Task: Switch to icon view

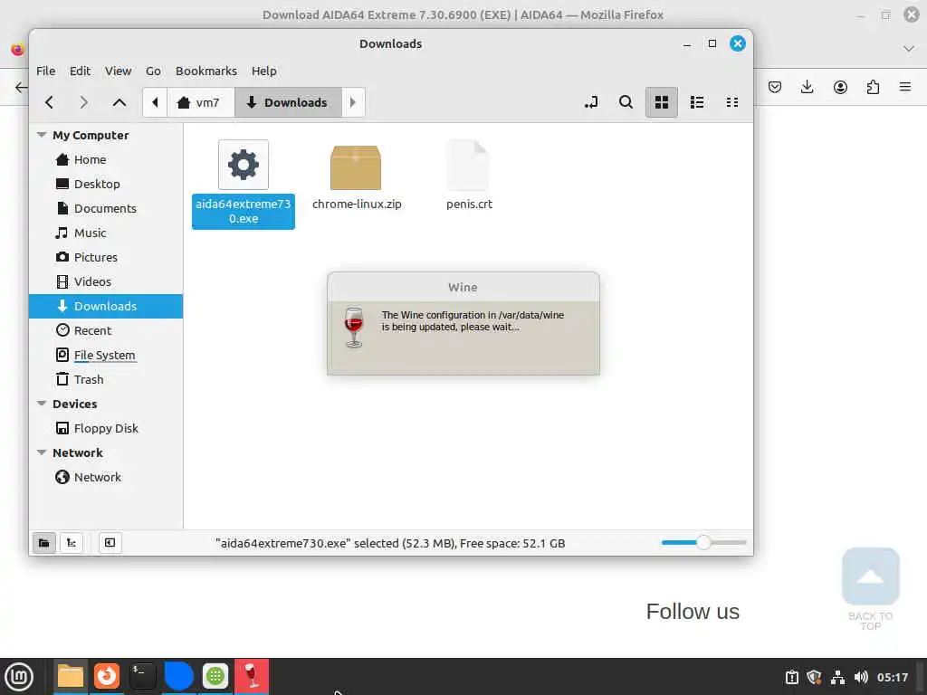Action: coord(661,102)
